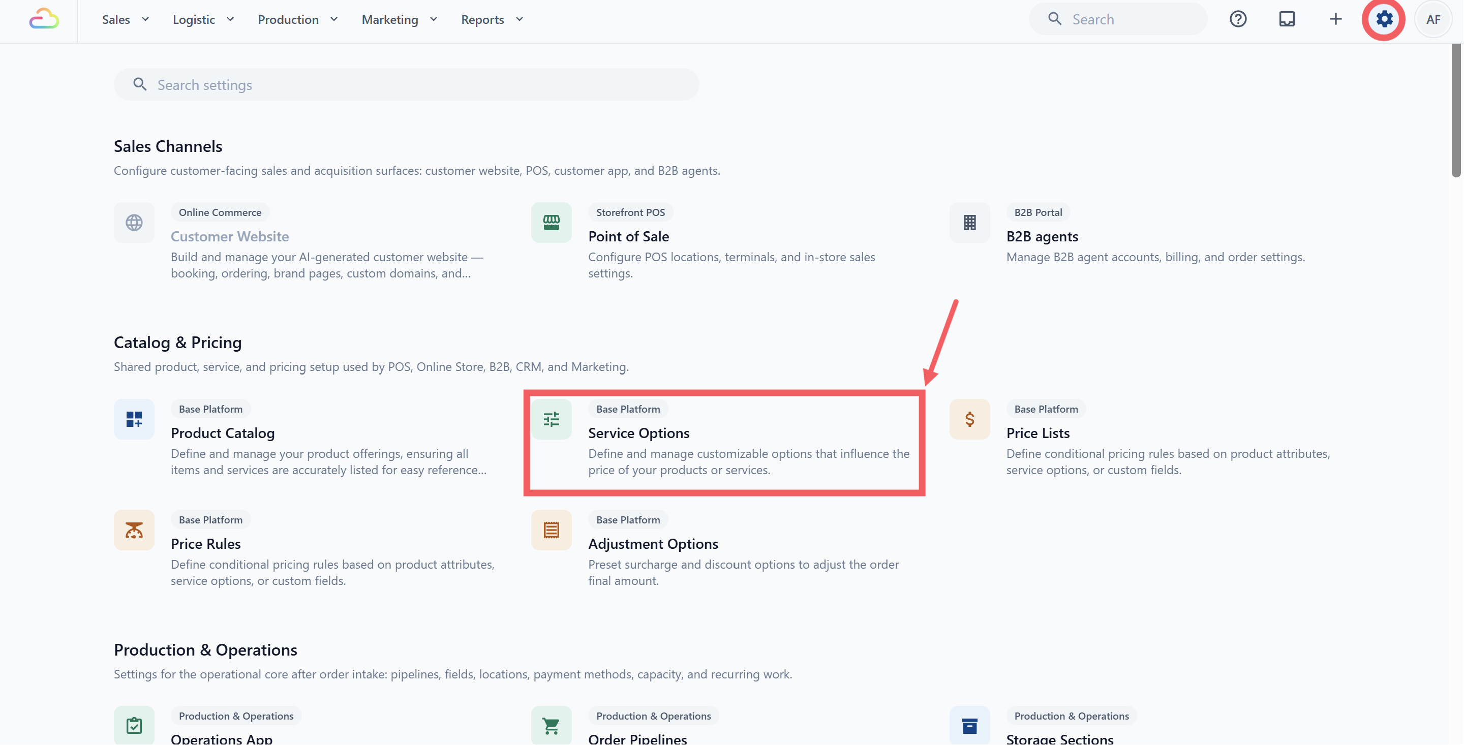Click the Base Platform tag above Price Lists
The width and height of the screenshot is (1464, 745).
coord(1046,409)
